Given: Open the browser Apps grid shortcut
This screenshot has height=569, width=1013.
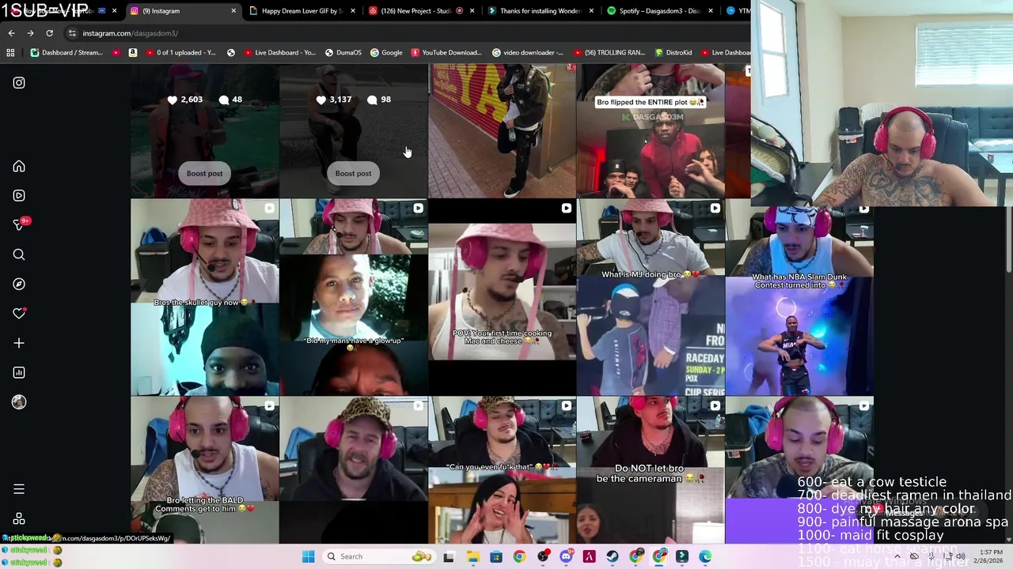Looking at the screenshot, I should pyautogui.click(x=10, y=53).
